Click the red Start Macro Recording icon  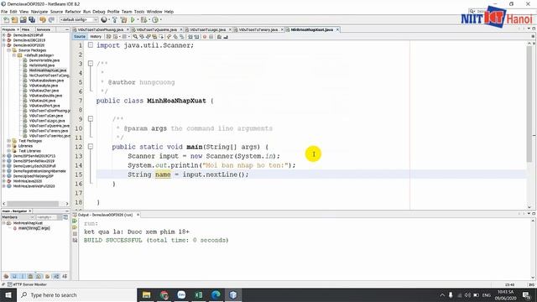(205, 37)
